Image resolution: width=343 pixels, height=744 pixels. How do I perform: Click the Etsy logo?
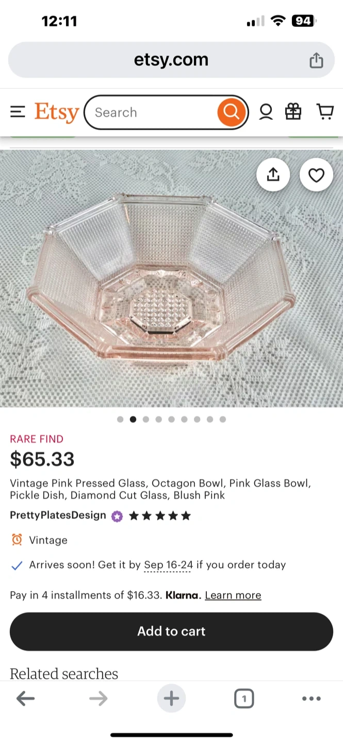tap(56, 112)
